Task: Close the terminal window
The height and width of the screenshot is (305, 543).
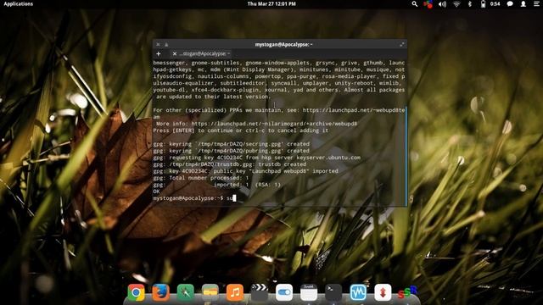Action: click(x=158, y=44)
